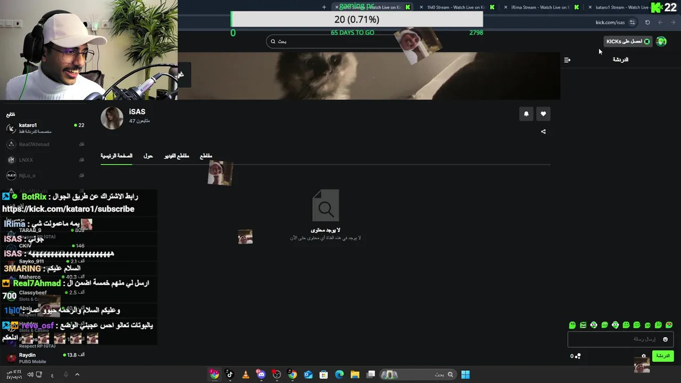681x383 pixels.
Task: Reload the page with refresh icon
Action: (x=647, y=22)
